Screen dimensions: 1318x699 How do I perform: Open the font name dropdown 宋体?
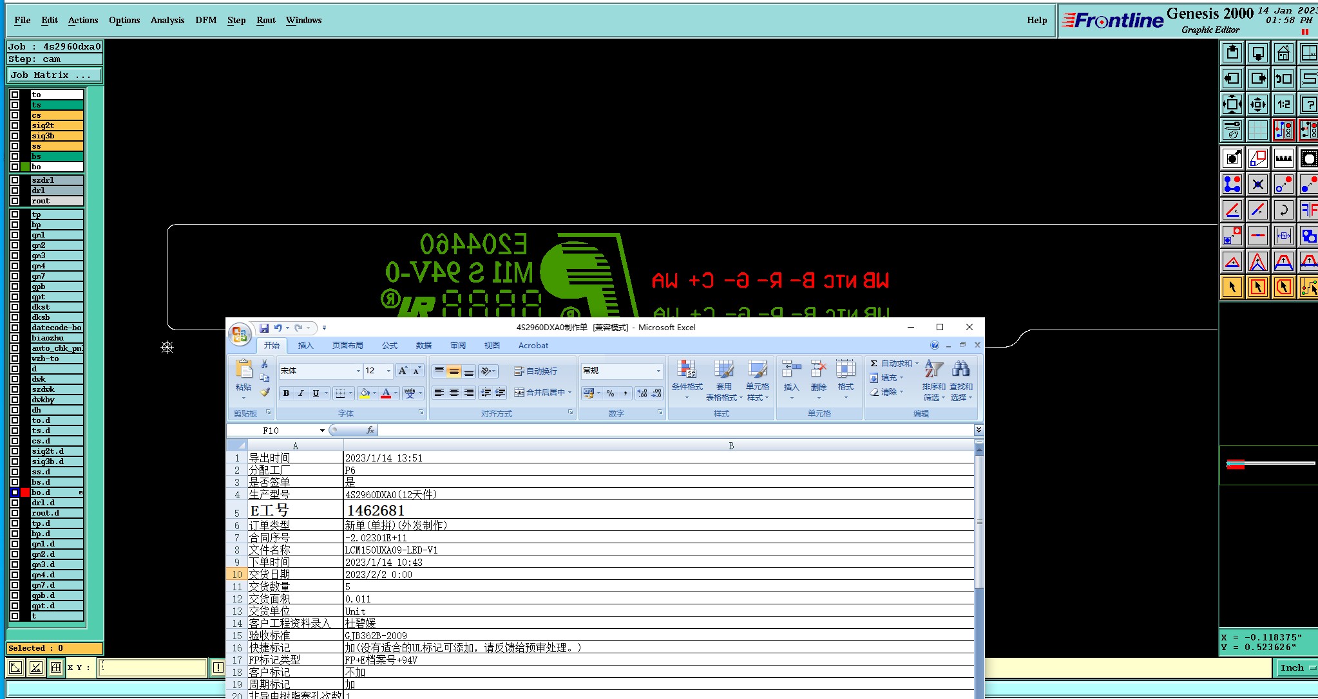(x=358, y=371)
